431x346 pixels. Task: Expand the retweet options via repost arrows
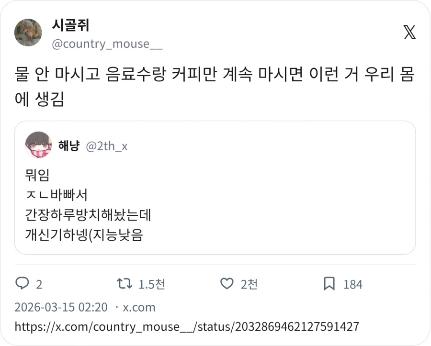tap(124, 284)
